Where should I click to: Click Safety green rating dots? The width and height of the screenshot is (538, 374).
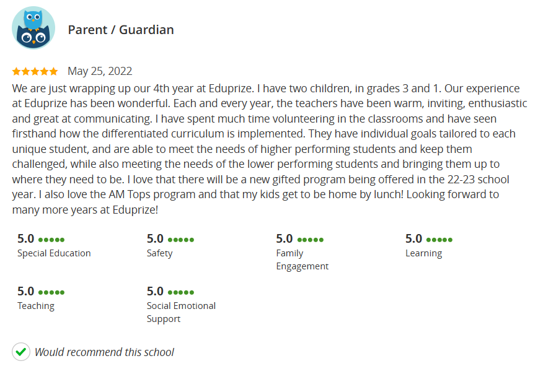pos(181,240)
